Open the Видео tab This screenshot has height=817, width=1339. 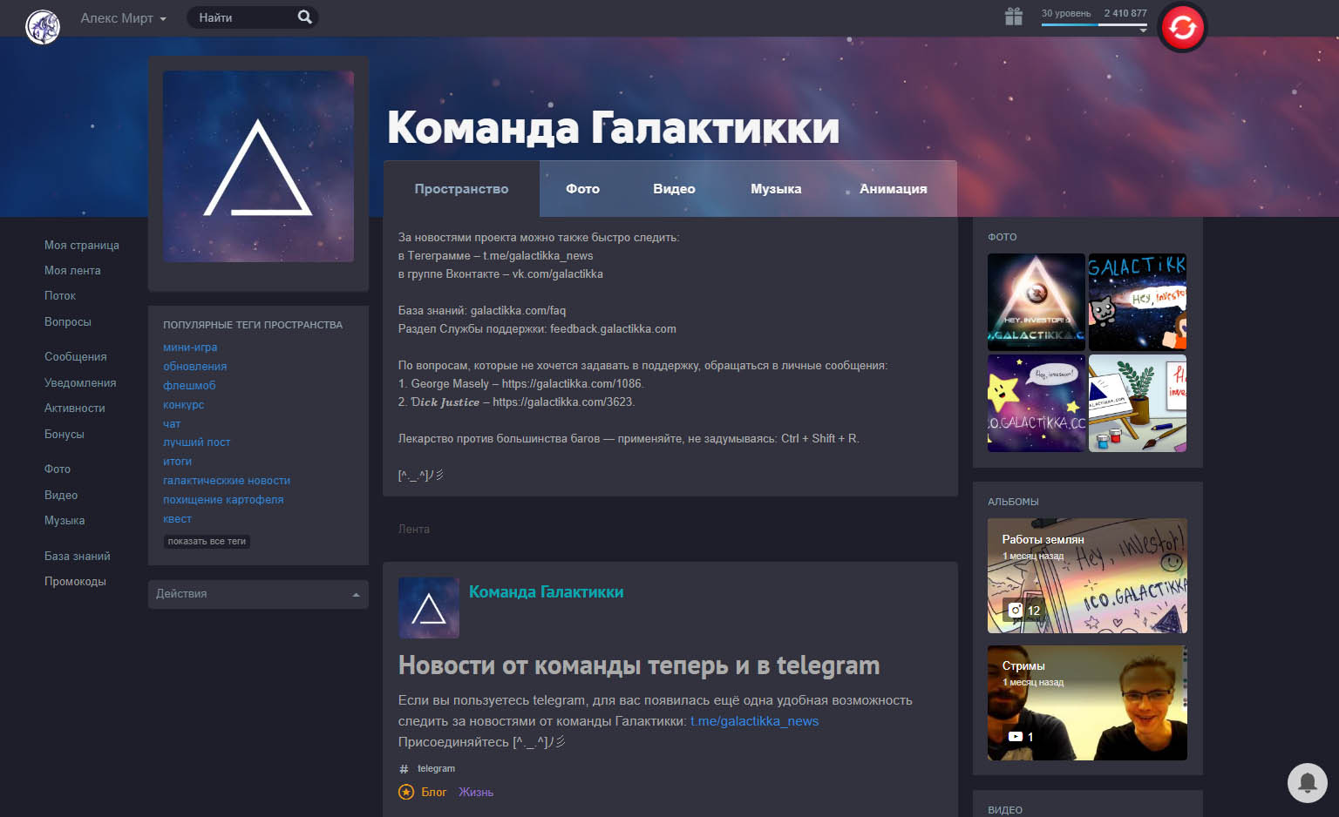click(674, 189)
